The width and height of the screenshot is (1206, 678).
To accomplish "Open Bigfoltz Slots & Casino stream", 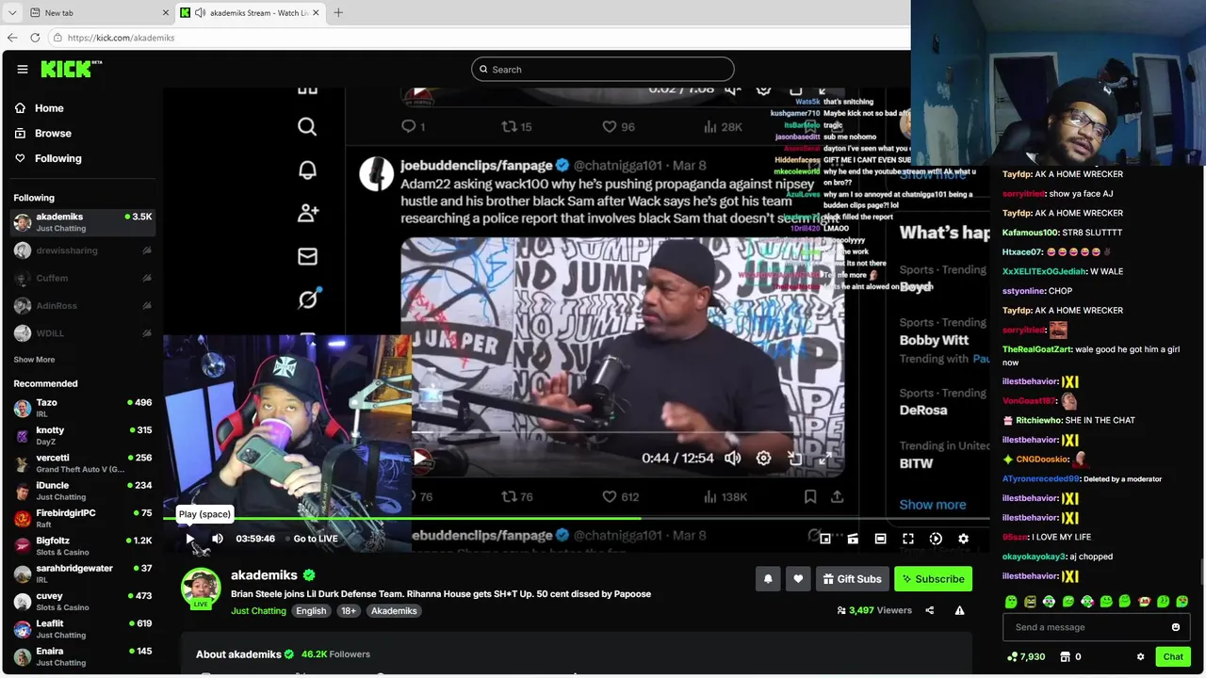I will [x=83, y=546].
